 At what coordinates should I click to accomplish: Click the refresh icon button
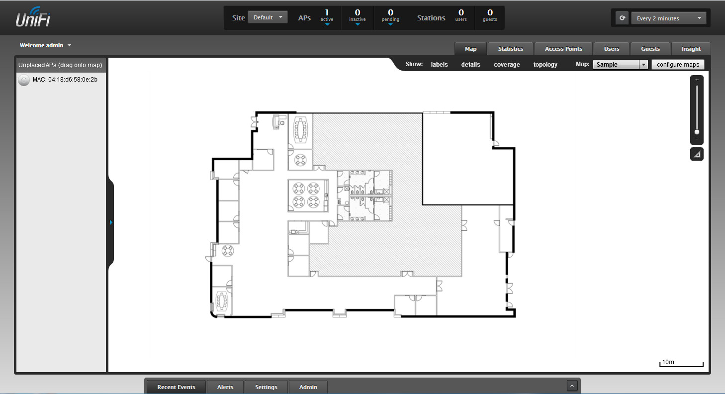tap(622, 18)
